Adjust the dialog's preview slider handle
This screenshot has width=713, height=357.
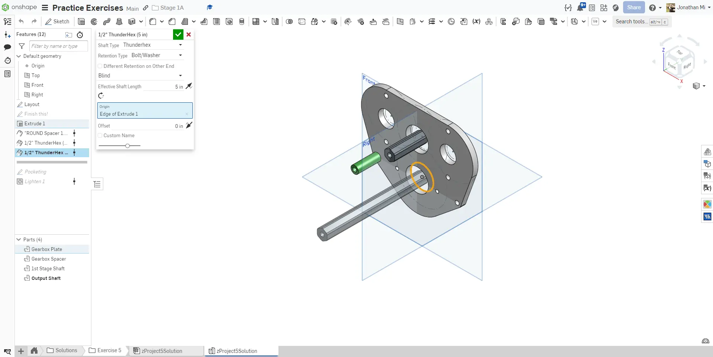tap(127, 146)
